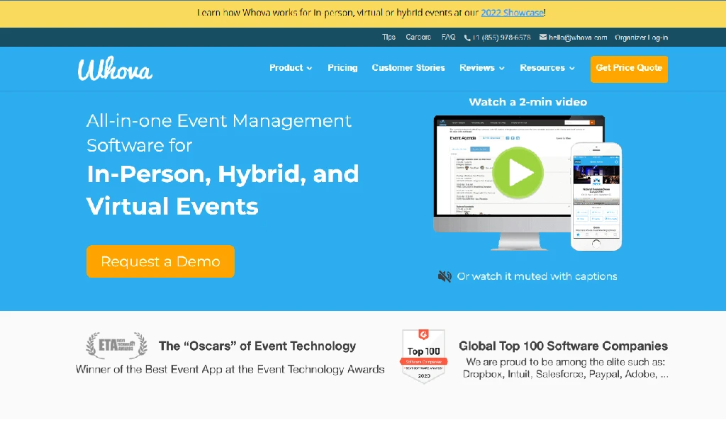
Task: Click Get Price Quote button
Action: coord(629,69)
